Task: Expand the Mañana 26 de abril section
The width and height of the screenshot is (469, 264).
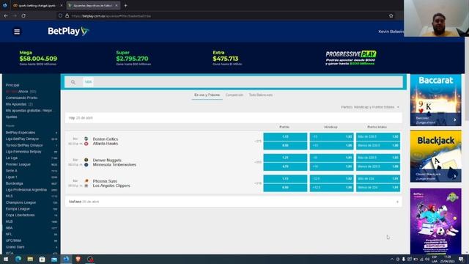Action: [x=234, y=202]
